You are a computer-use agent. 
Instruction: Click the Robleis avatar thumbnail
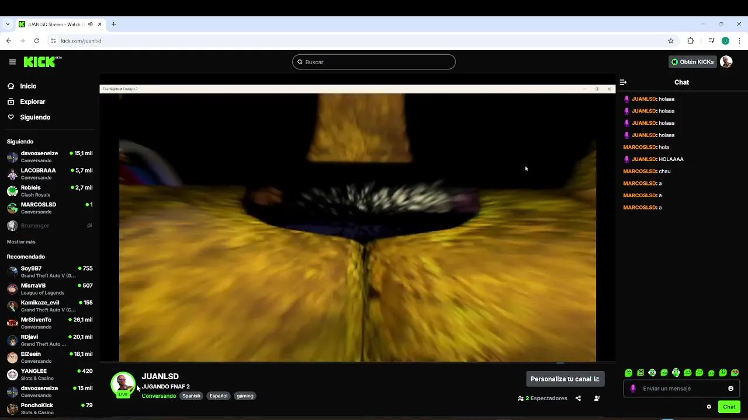12,191
